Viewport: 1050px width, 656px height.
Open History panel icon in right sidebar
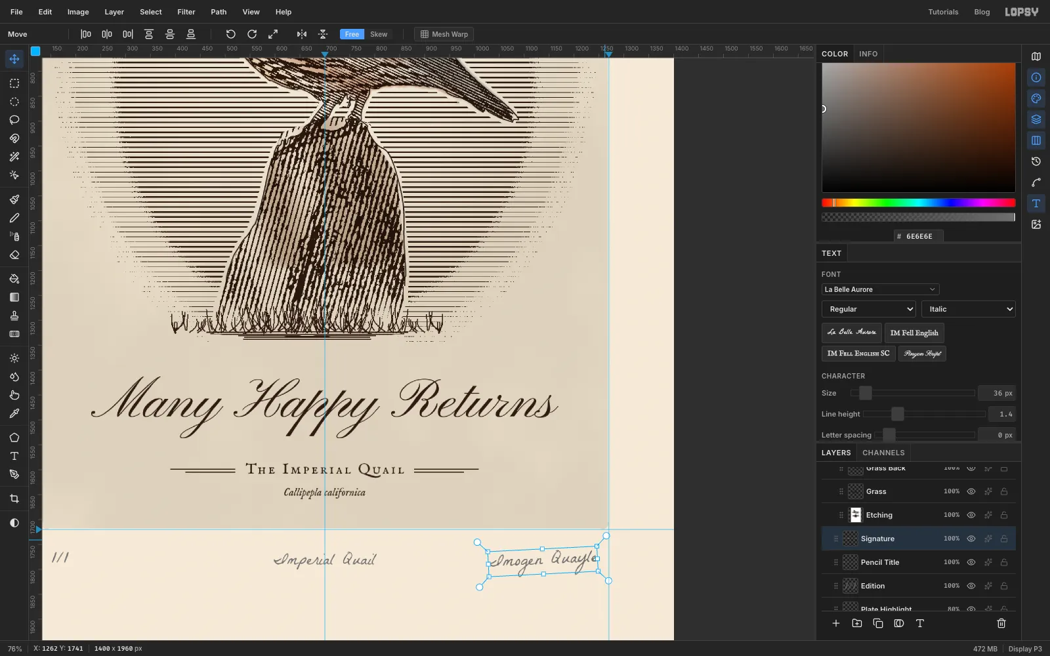click(1036, 161)
